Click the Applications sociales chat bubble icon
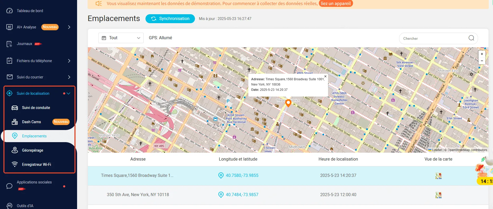Screen dimensions: 493x209 coord(9,186)
